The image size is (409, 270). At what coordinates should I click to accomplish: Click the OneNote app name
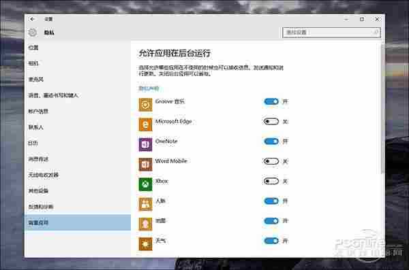[x=166, y=141]
